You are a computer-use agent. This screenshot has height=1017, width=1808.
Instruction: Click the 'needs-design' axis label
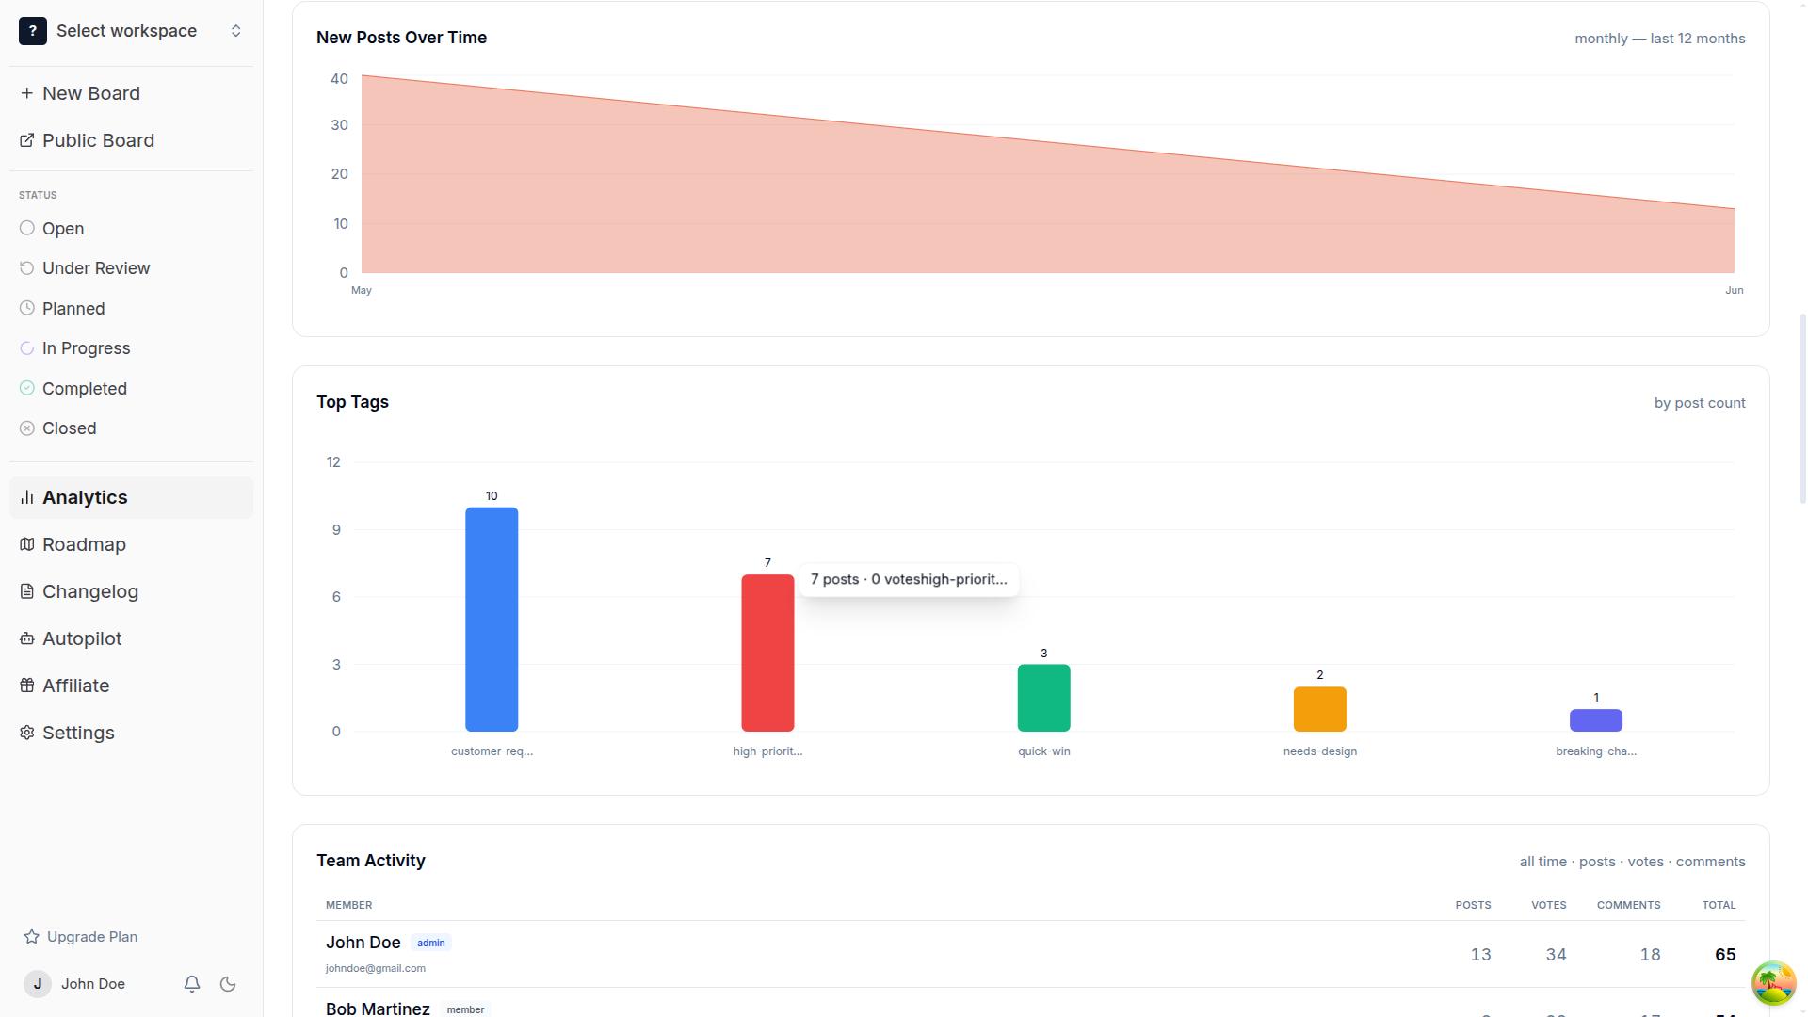click(1319, 751)
